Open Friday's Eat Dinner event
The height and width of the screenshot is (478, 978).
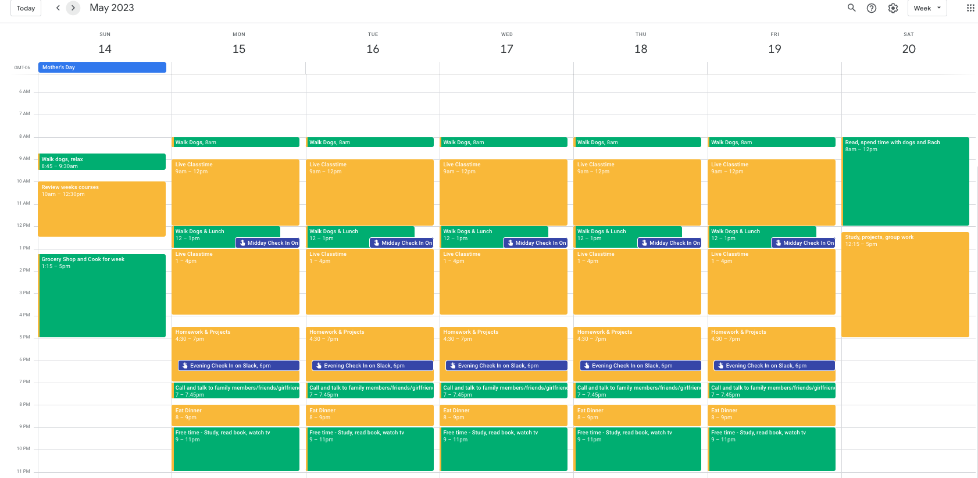[x=772, y=415]
